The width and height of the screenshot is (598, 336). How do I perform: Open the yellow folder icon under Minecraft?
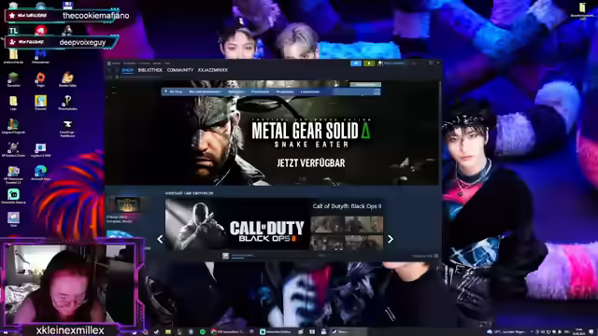coord(13,102)
